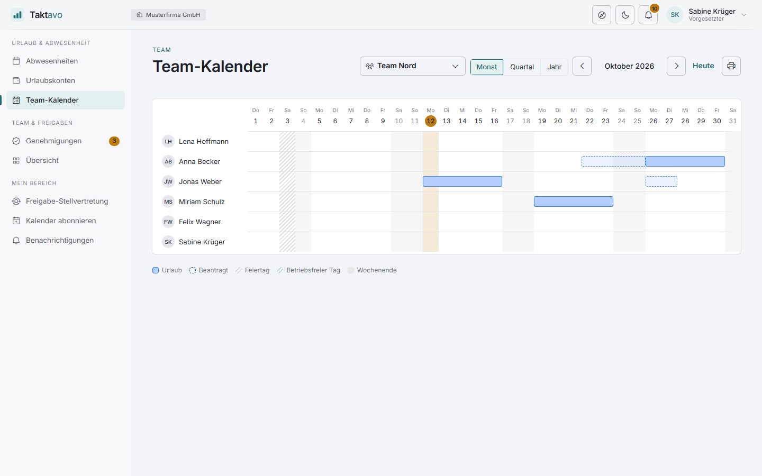This screenshot has height=476, width=762.
Task: Click Betriebsfreier Tag legend hatch icon
Action: (x=280, y=270)
